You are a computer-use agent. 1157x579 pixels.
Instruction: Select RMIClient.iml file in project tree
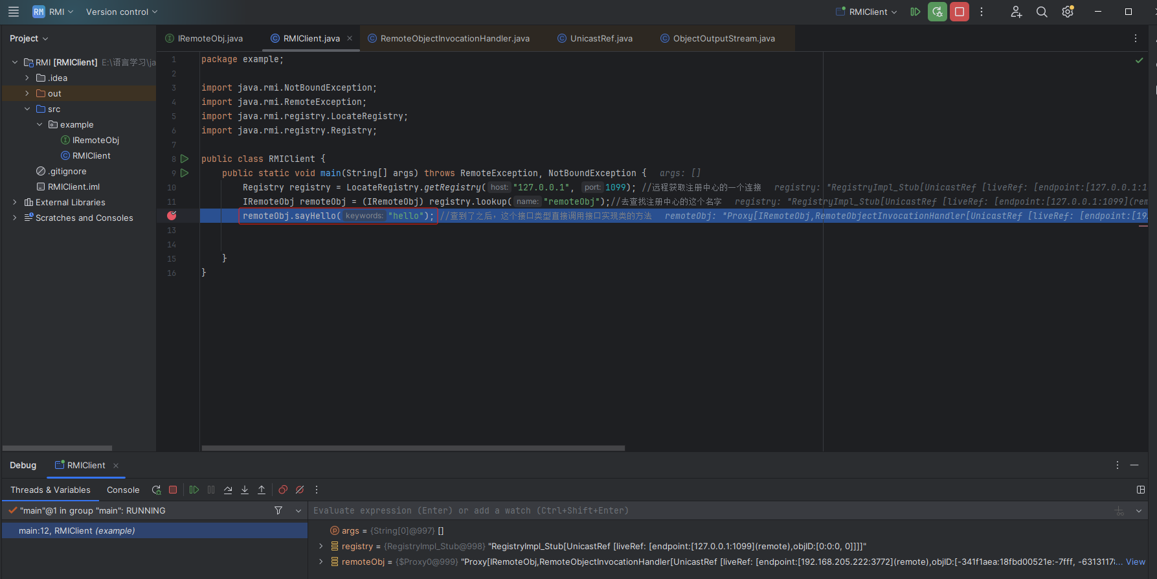coord(68,187)
